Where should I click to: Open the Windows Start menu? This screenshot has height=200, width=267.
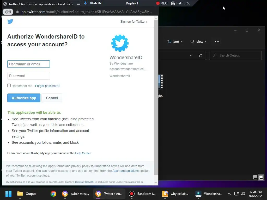[x=8, y=194]
